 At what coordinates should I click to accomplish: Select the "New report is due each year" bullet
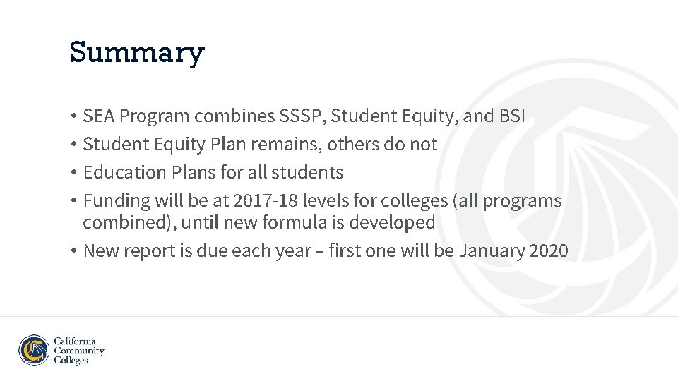(x=325, y=250)
